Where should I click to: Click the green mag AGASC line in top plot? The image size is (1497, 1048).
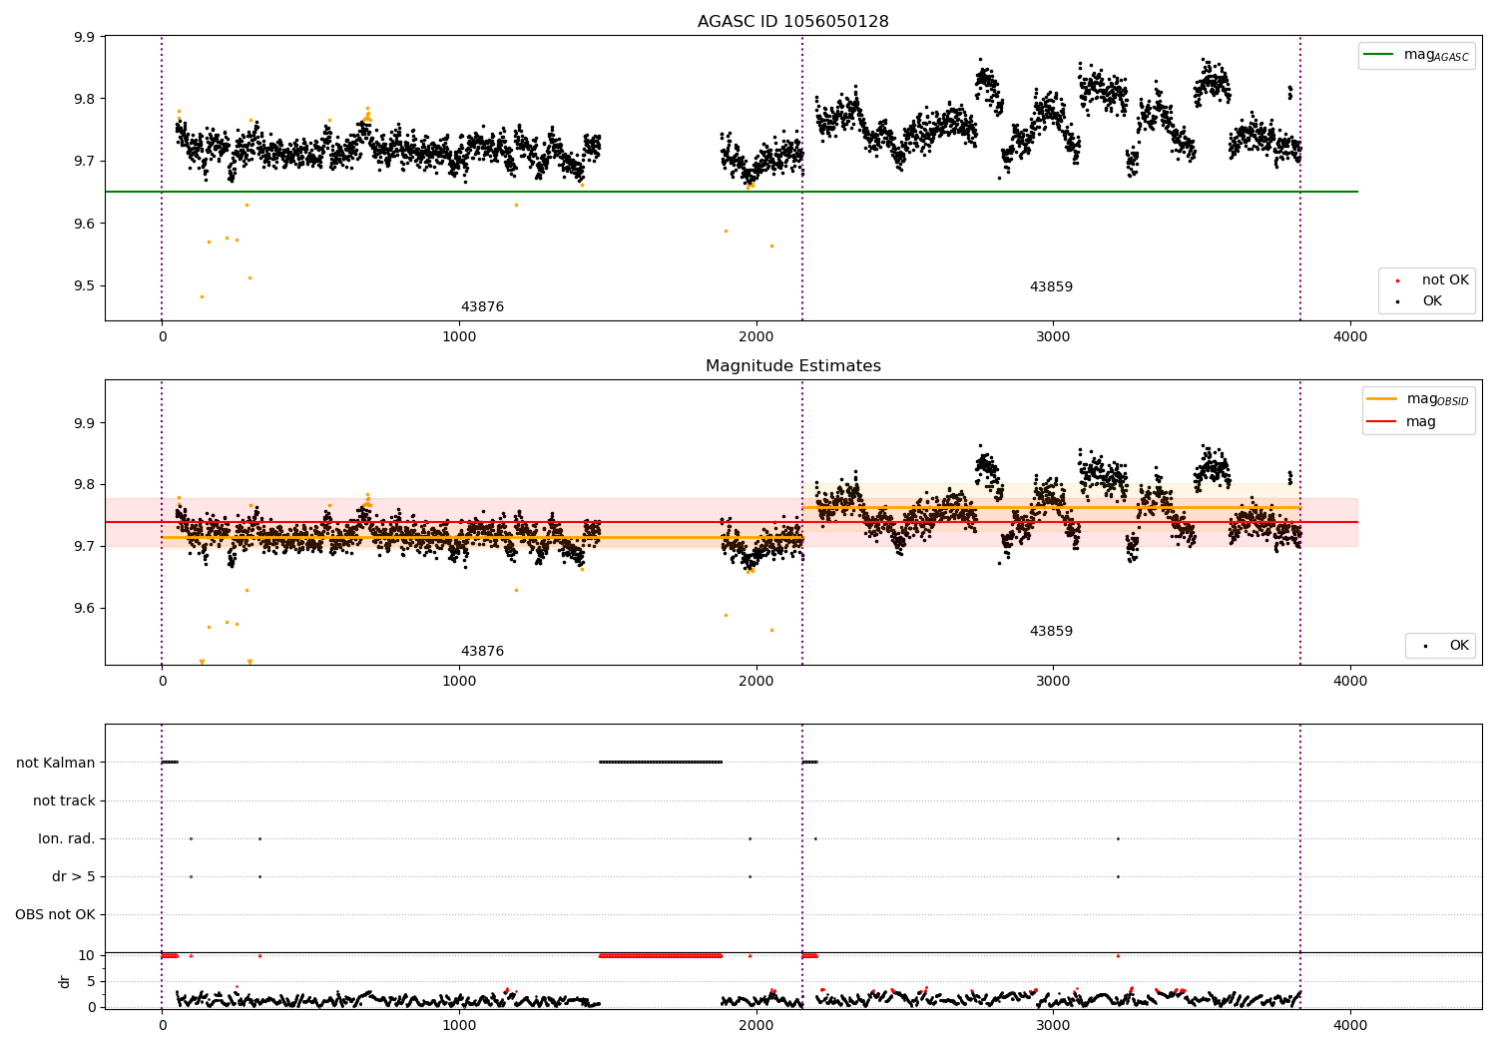coord(731,192)
